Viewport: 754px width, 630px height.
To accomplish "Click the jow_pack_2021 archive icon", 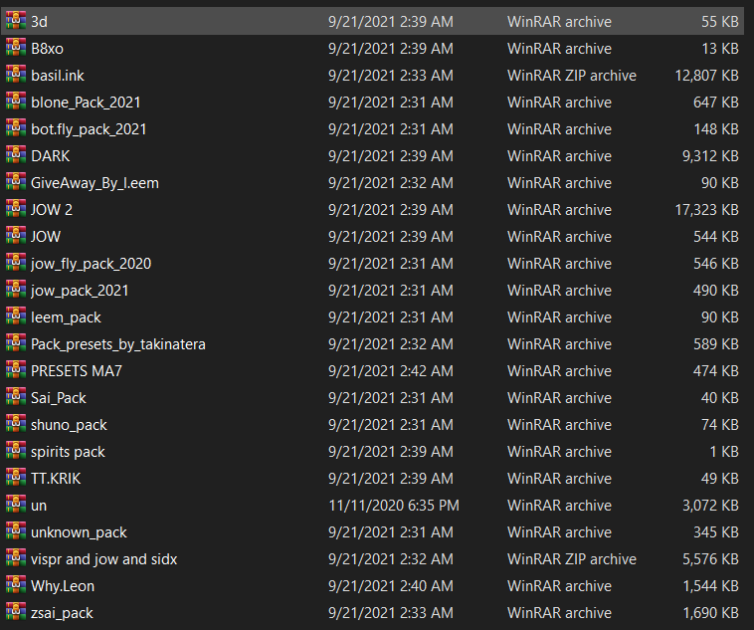I will pyautogui.click(x=16, y=290).
